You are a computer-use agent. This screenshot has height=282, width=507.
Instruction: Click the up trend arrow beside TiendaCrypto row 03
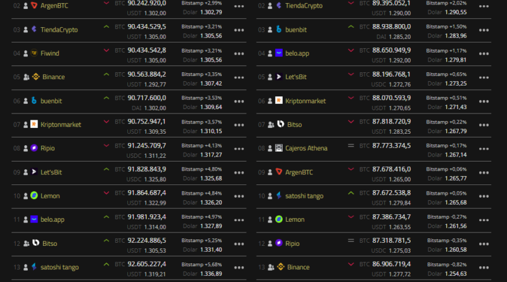tap(106, 28)
